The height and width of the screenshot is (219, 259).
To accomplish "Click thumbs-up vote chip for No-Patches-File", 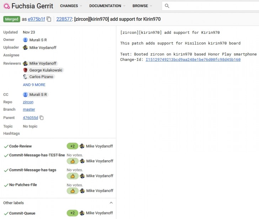I will [x=72, y=191].
